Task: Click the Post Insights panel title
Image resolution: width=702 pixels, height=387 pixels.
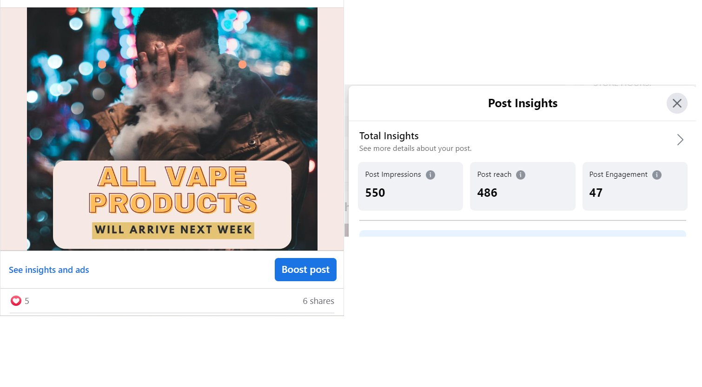Action: click(523, 103)
